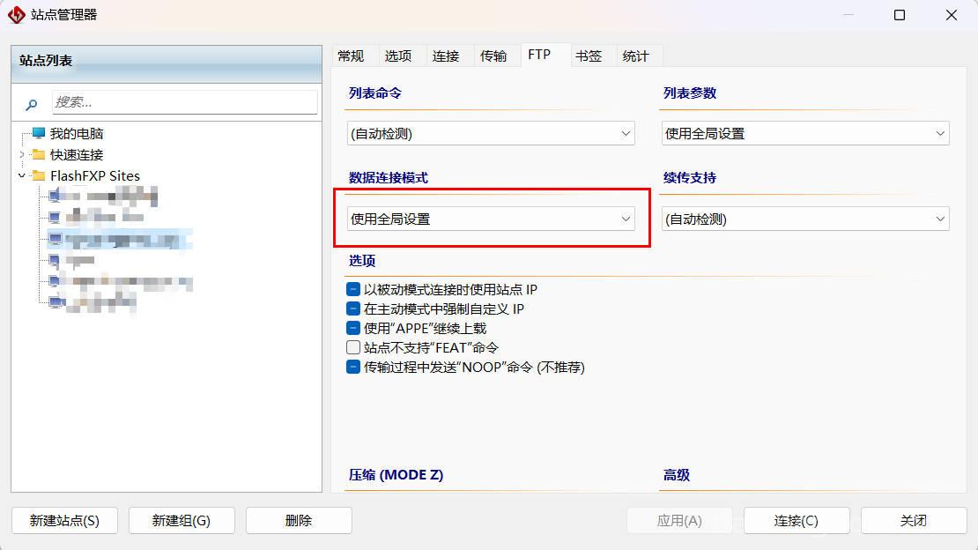Toggle 传输过程中发送"NOOP"命令 checkbox
Screen dimensions: 978x550
pos(353,367)
